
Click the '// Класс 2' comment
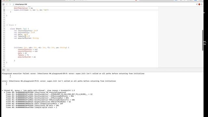click(11, 25)
